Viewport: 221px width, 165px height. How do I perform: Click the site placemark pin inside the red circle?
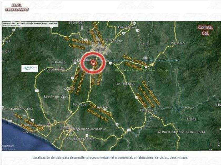(x=93, y=62)
